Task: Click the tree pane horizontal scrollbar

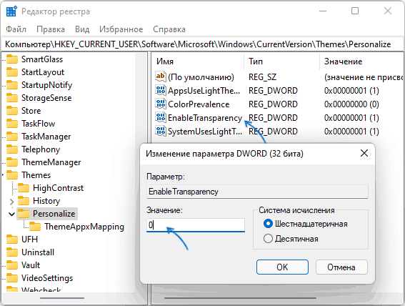Action: (62, 298)
